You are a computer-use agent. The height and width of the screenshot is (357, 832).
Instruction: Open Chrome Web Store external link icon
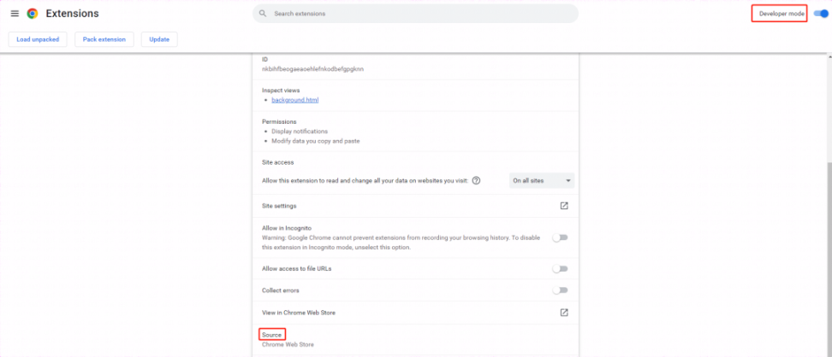[564, 313]
